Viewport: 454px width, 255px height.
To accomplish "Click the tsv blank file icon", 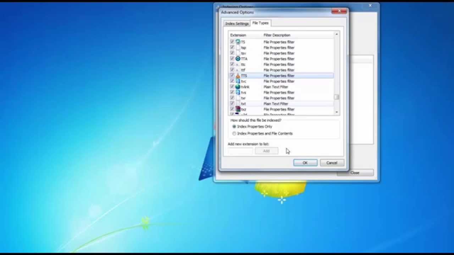I will click(238, 53).
